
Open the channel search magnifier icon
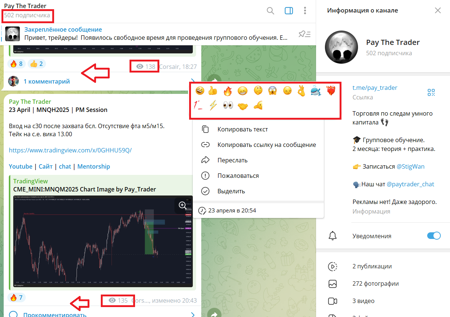(x=270, y=11)
